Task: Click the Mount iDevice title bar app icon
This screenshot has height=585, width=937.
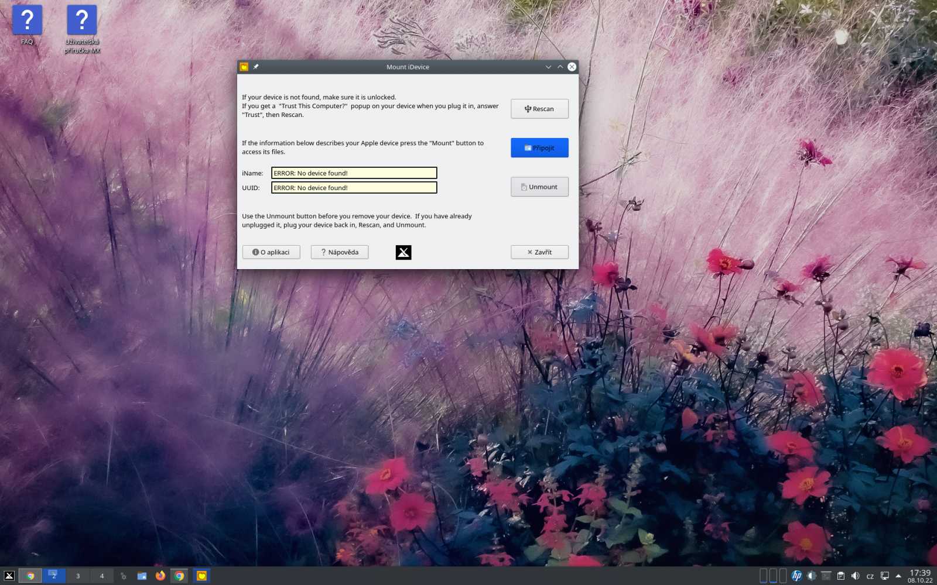Action: 244,67
